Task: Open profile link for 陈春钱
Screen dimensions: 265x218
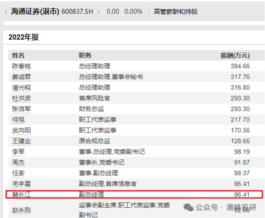Action: coord(21,66)
